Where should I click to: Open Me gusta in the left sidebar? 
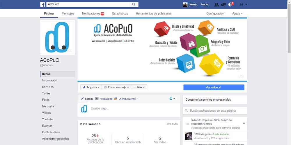[x=48, y=106]
